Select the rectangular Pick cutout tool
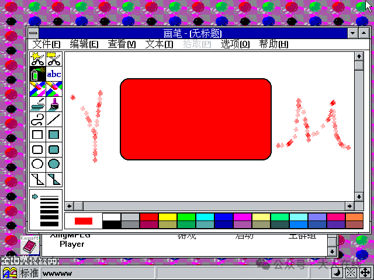 click(54, 59)
